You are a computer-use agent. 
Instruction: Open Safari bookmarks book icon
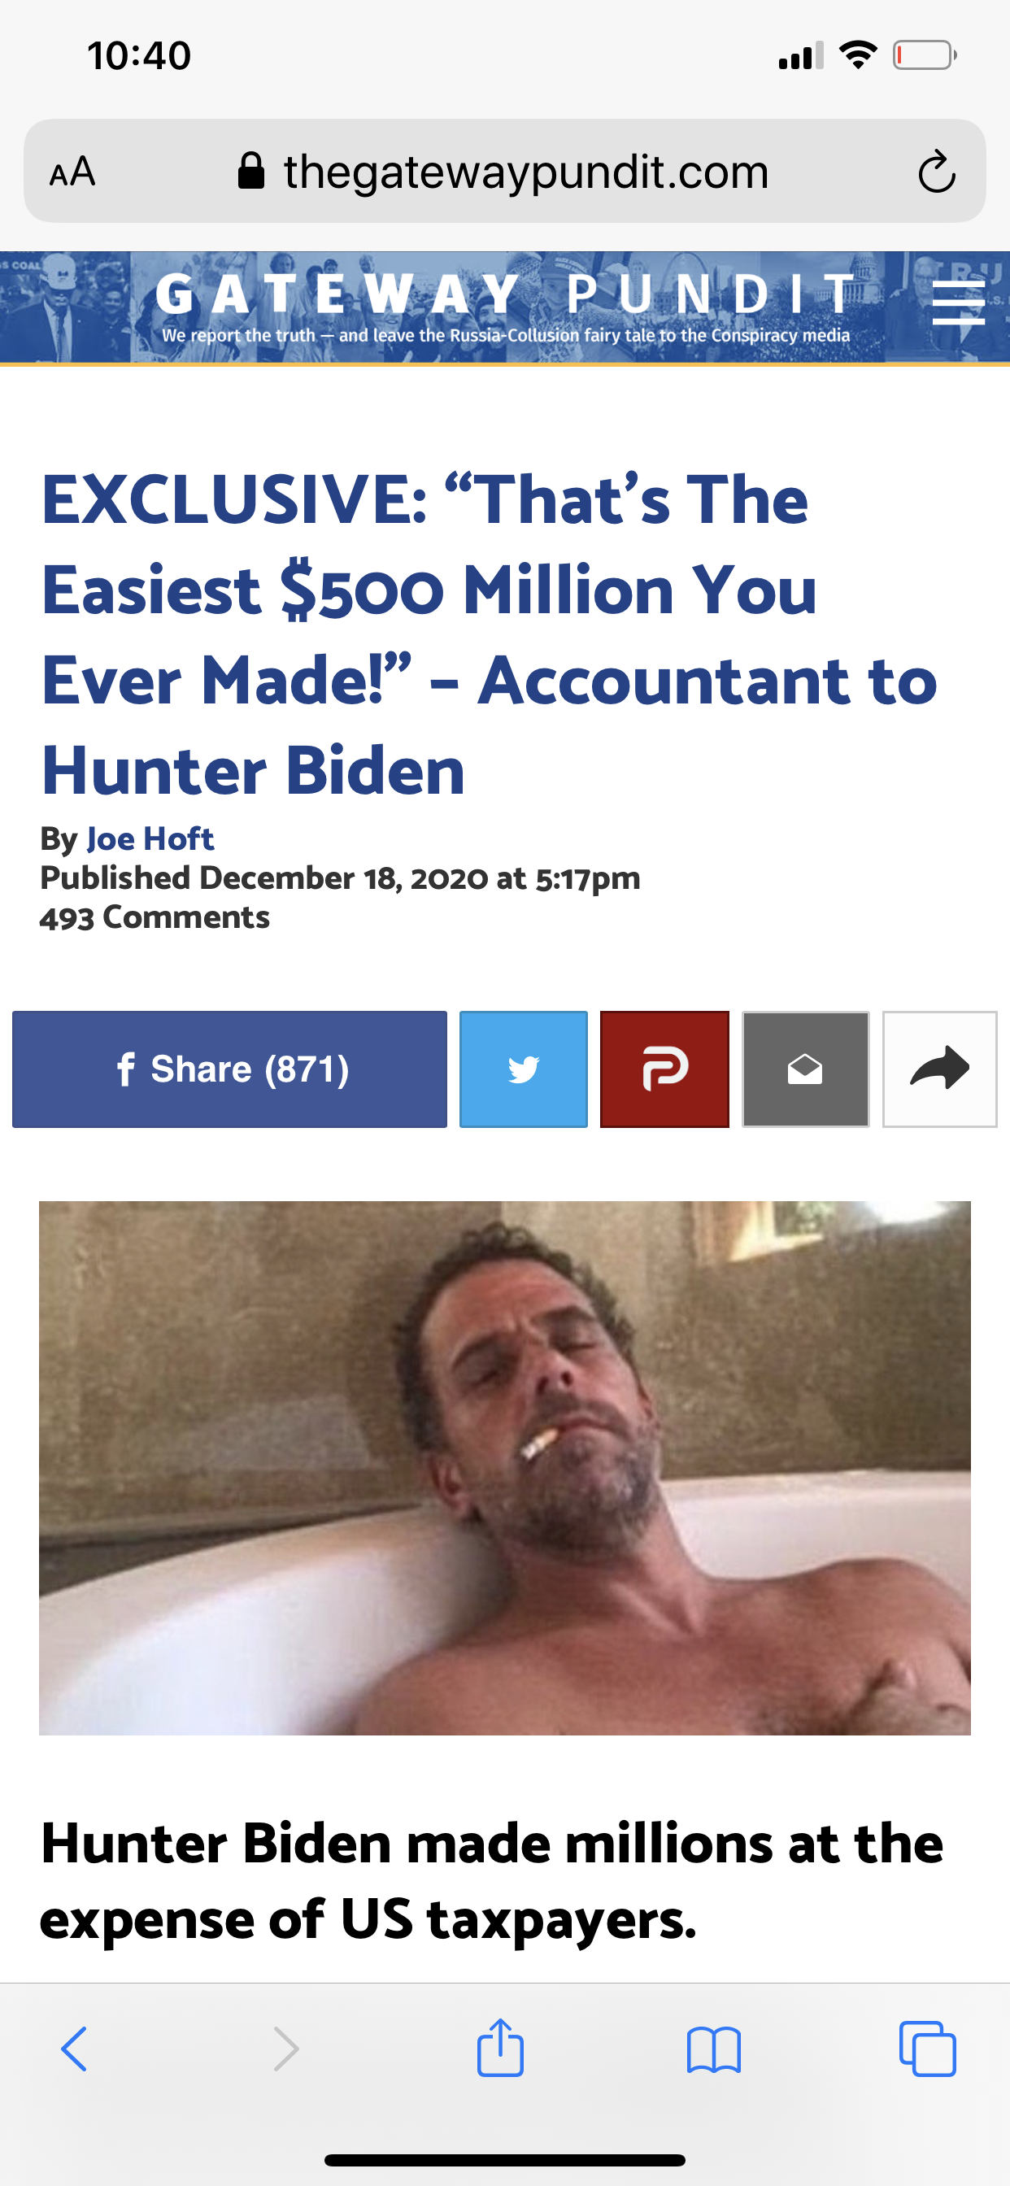point(714,2050)
